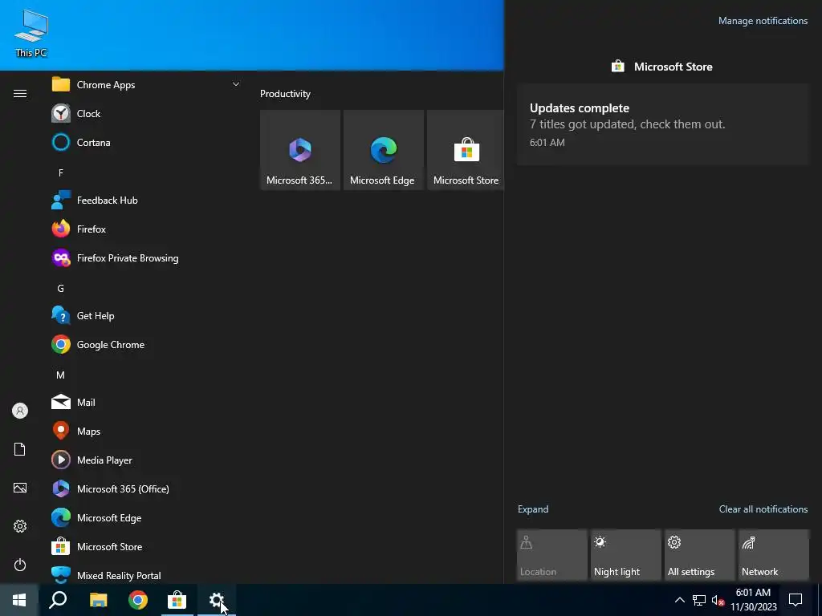Screen dimensions: 822x616
Task: Launch Google Chrome from the Start list
Action: (x=146, y=345)
